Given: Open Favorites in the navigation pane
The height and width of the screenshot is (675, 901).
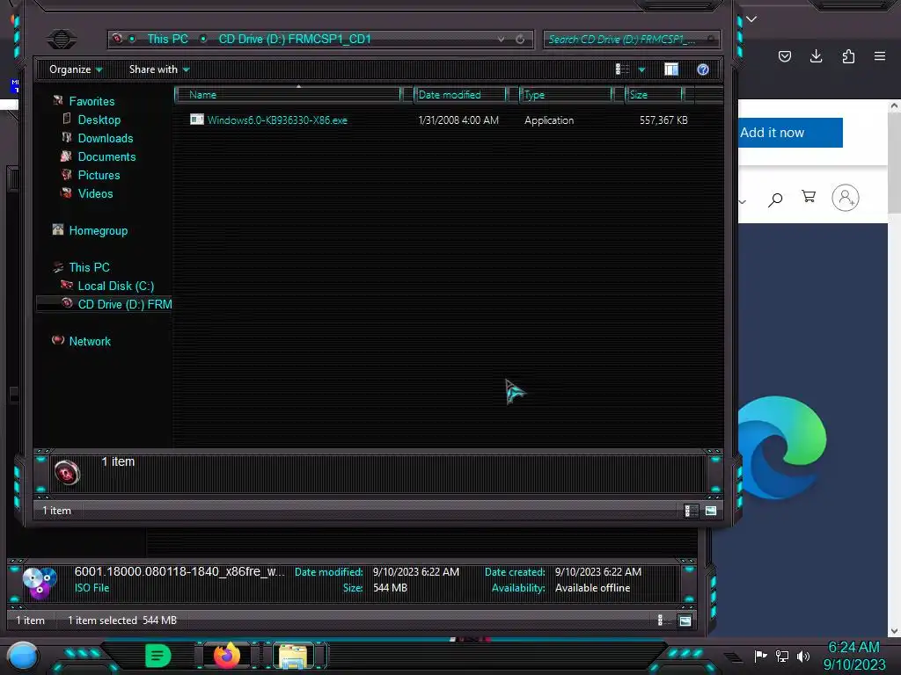Looking at the screenshot, I should point(92,101).
